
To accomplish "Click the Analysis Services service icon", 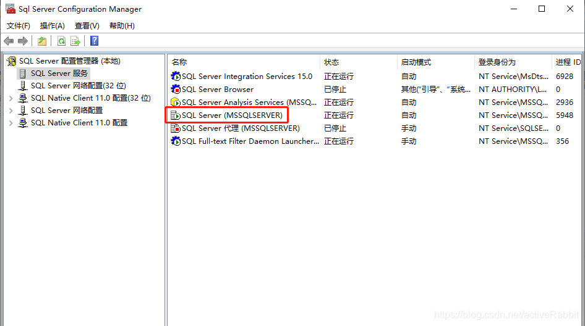I will click(x=176, y=102).
